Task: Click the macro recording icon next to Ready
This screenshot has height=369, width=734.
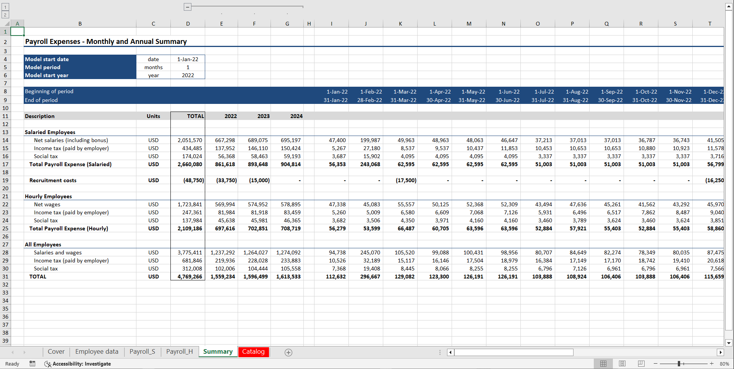Action: (x=32, y=364)
